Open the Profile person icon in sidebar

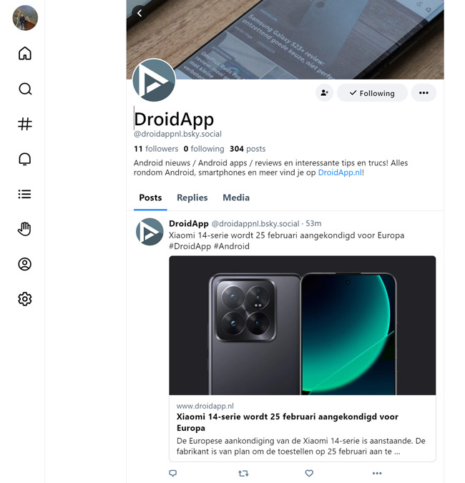(25, 264)
